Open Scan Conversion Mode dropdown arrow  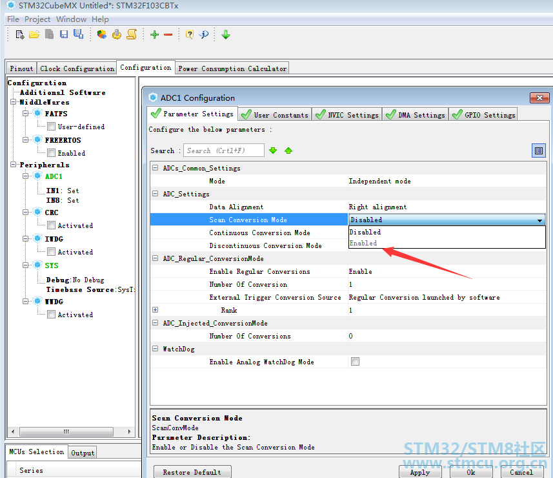539,220
